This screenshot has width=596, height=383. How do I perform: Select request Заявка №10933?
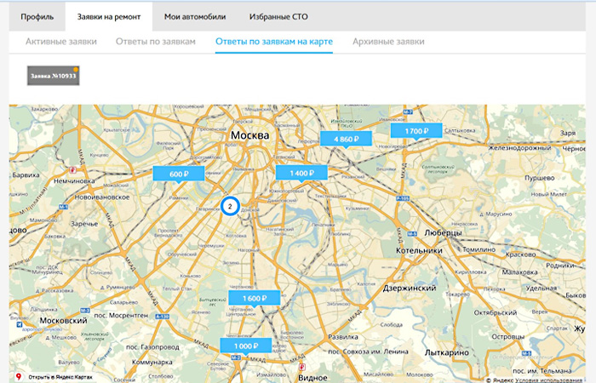(53, 76)
